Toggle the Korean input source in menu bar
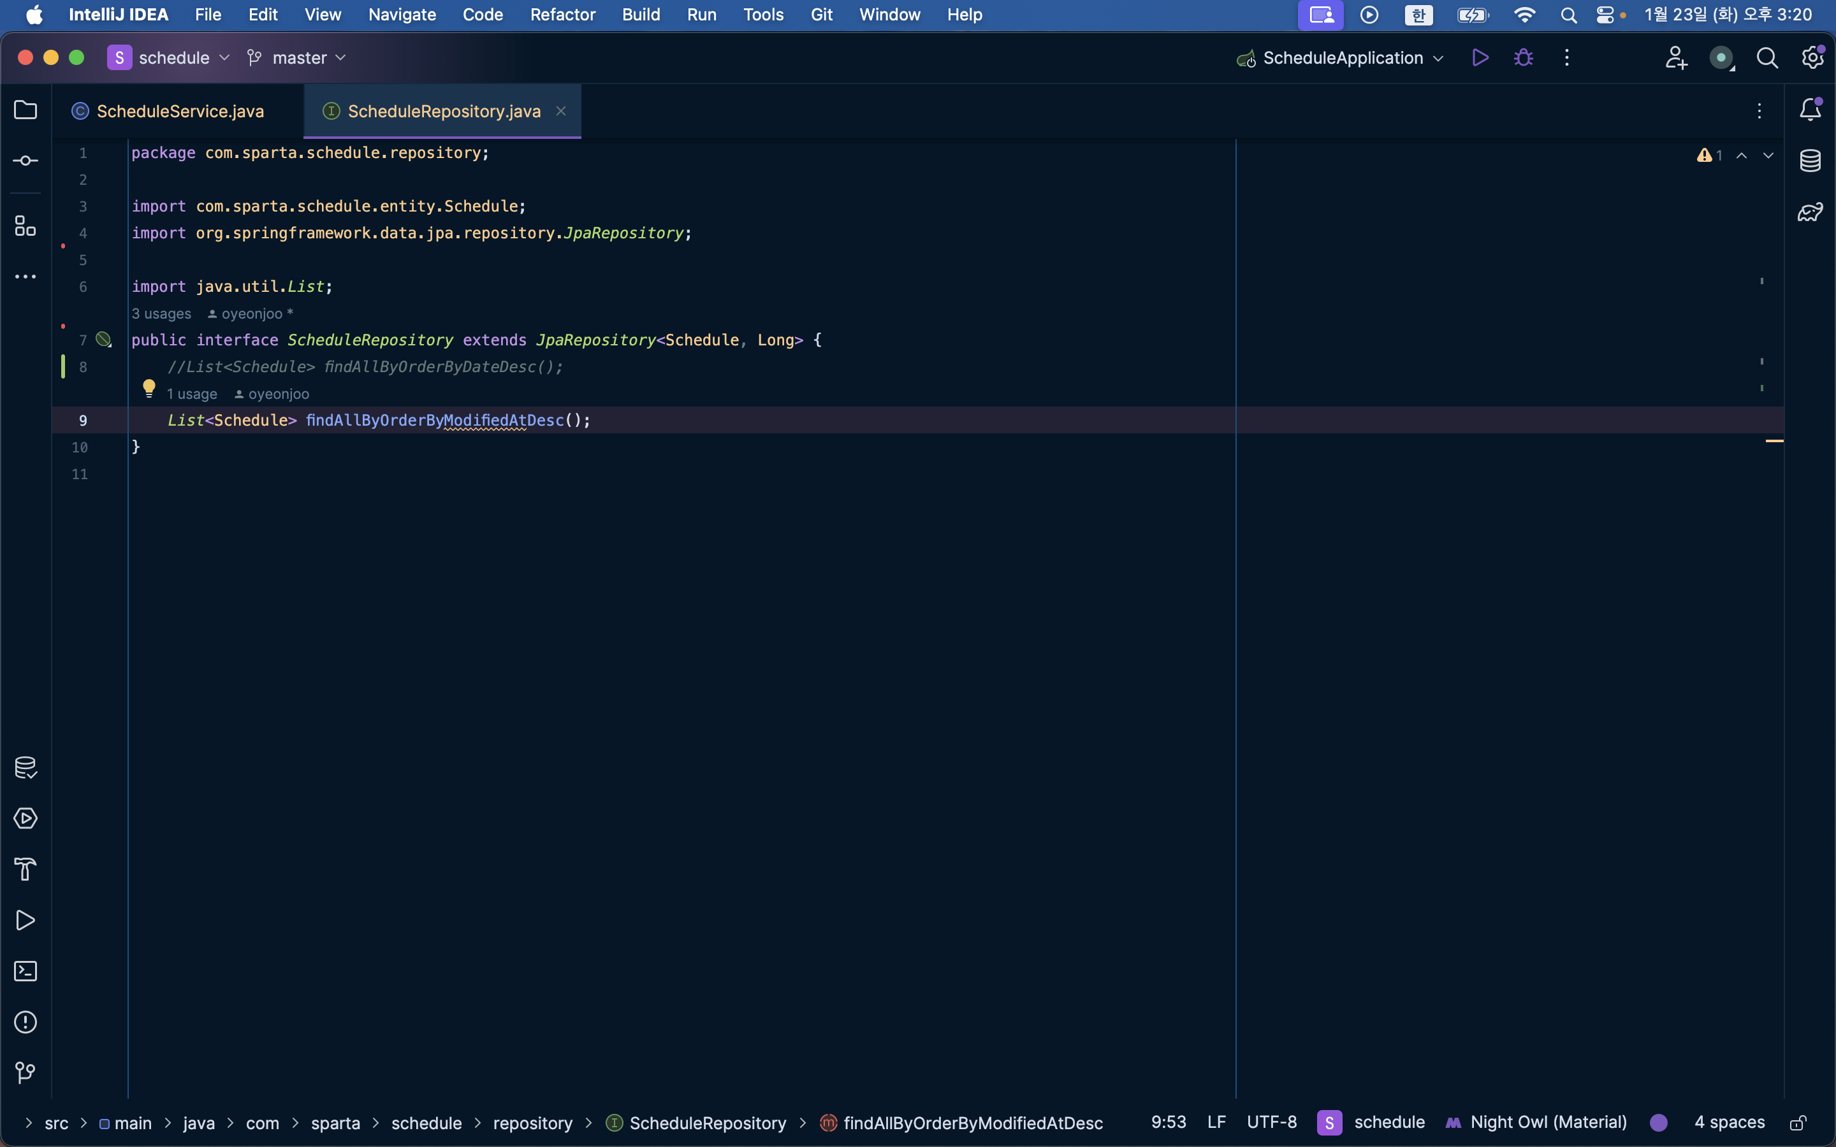This screenshot has height=1147, width=1836. point(1418,15)
